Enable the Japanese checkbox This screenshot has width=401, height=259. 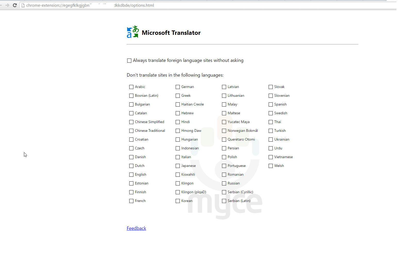pos(178,166)
